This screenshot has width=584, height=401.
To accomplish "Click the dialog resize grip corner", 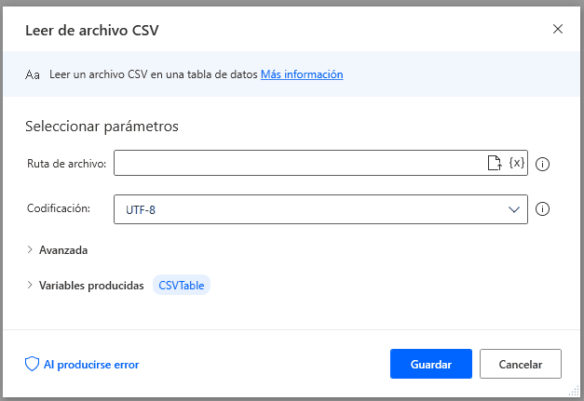I will [x=575, y=390].
